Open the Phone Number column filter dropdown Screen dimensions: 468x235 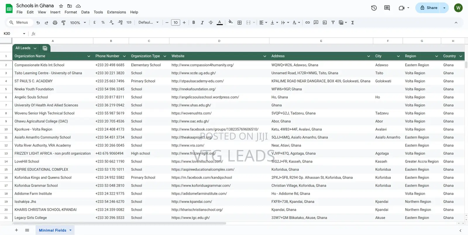[124, 56]
